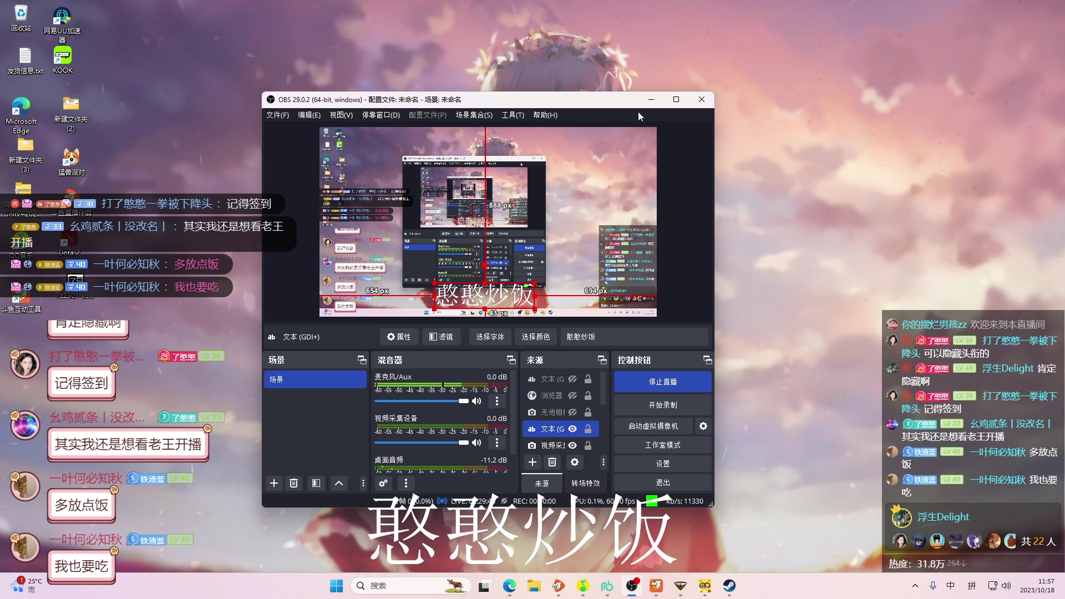Screen dimensions: 1065x599
Task: Click taskbar 搜索 search box
Action: click(x=410, y=586)
